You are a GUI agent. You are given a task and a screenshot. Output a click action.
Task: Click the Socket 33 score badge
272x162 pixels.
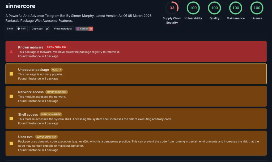pyautogui.click(x=84, y=29)
